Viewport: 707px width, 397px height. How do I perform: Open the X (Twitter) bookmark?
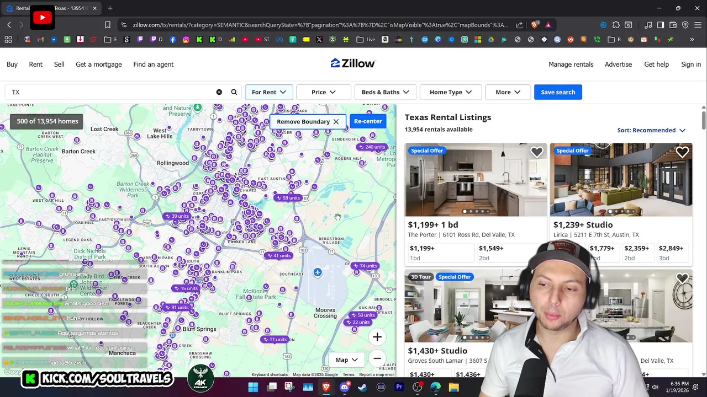pyautogui.click(x=319, y=40)
